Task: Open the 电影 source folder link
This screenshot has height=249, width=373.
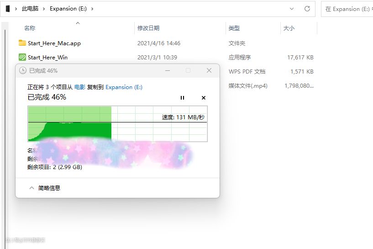Action: pos(80,87)
